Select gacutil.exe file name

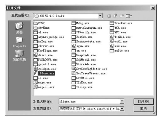tap(47, 64)
